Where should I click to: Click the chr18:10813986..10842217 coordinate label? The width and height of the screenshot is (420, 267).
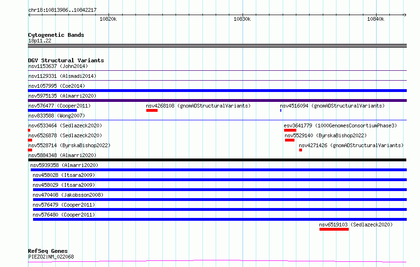tap(62, 10)
